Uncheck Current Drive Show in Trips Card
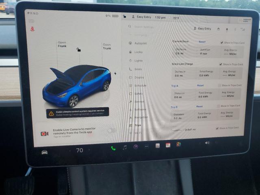The height and width of the screenshot is (195, 260). pos(222,43)
